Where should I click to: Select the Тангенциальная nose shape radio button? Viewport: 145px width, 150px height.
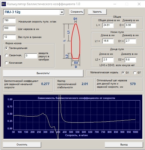click(6, 48)
